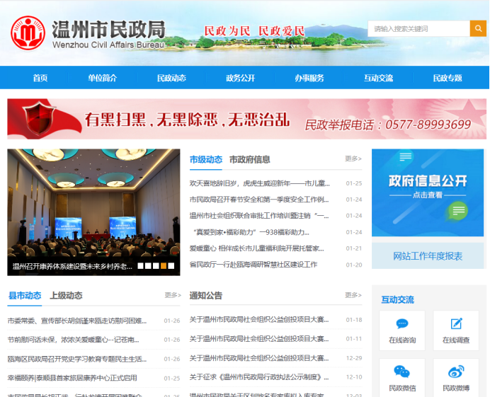Expand 更多 in the 通知公告 section

[353, 295]
